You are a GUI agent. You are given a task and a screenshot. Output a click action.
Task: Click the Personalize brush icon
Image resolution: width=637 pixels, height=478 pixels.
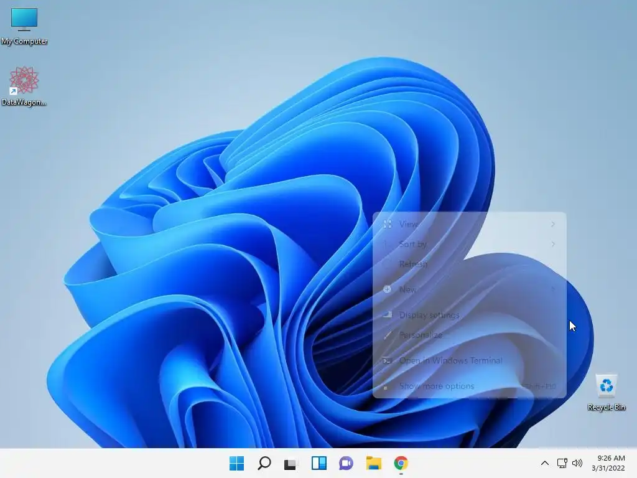click(x=388, y=335)
